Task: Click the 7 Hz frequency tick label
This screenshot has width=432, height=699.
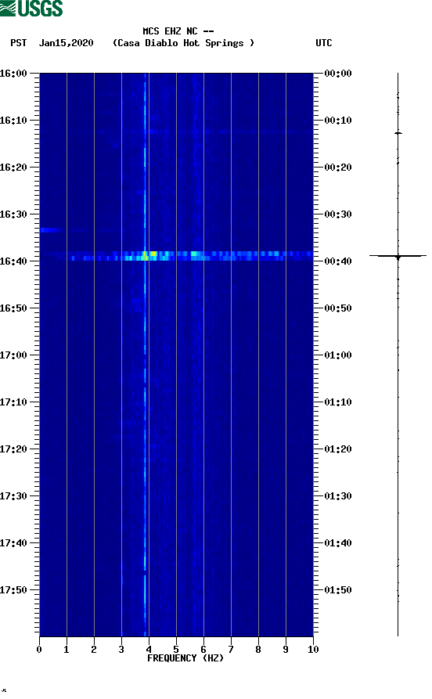Action: click(x=231, y=649)
